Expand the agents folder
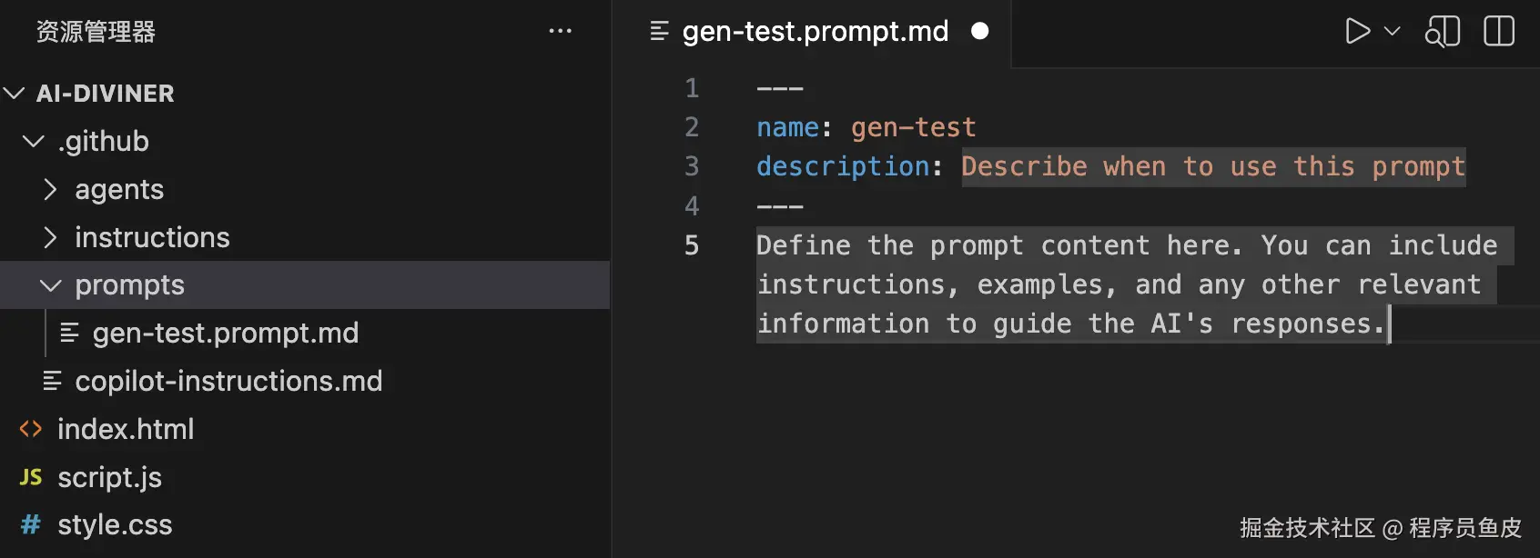 [51, 189]
